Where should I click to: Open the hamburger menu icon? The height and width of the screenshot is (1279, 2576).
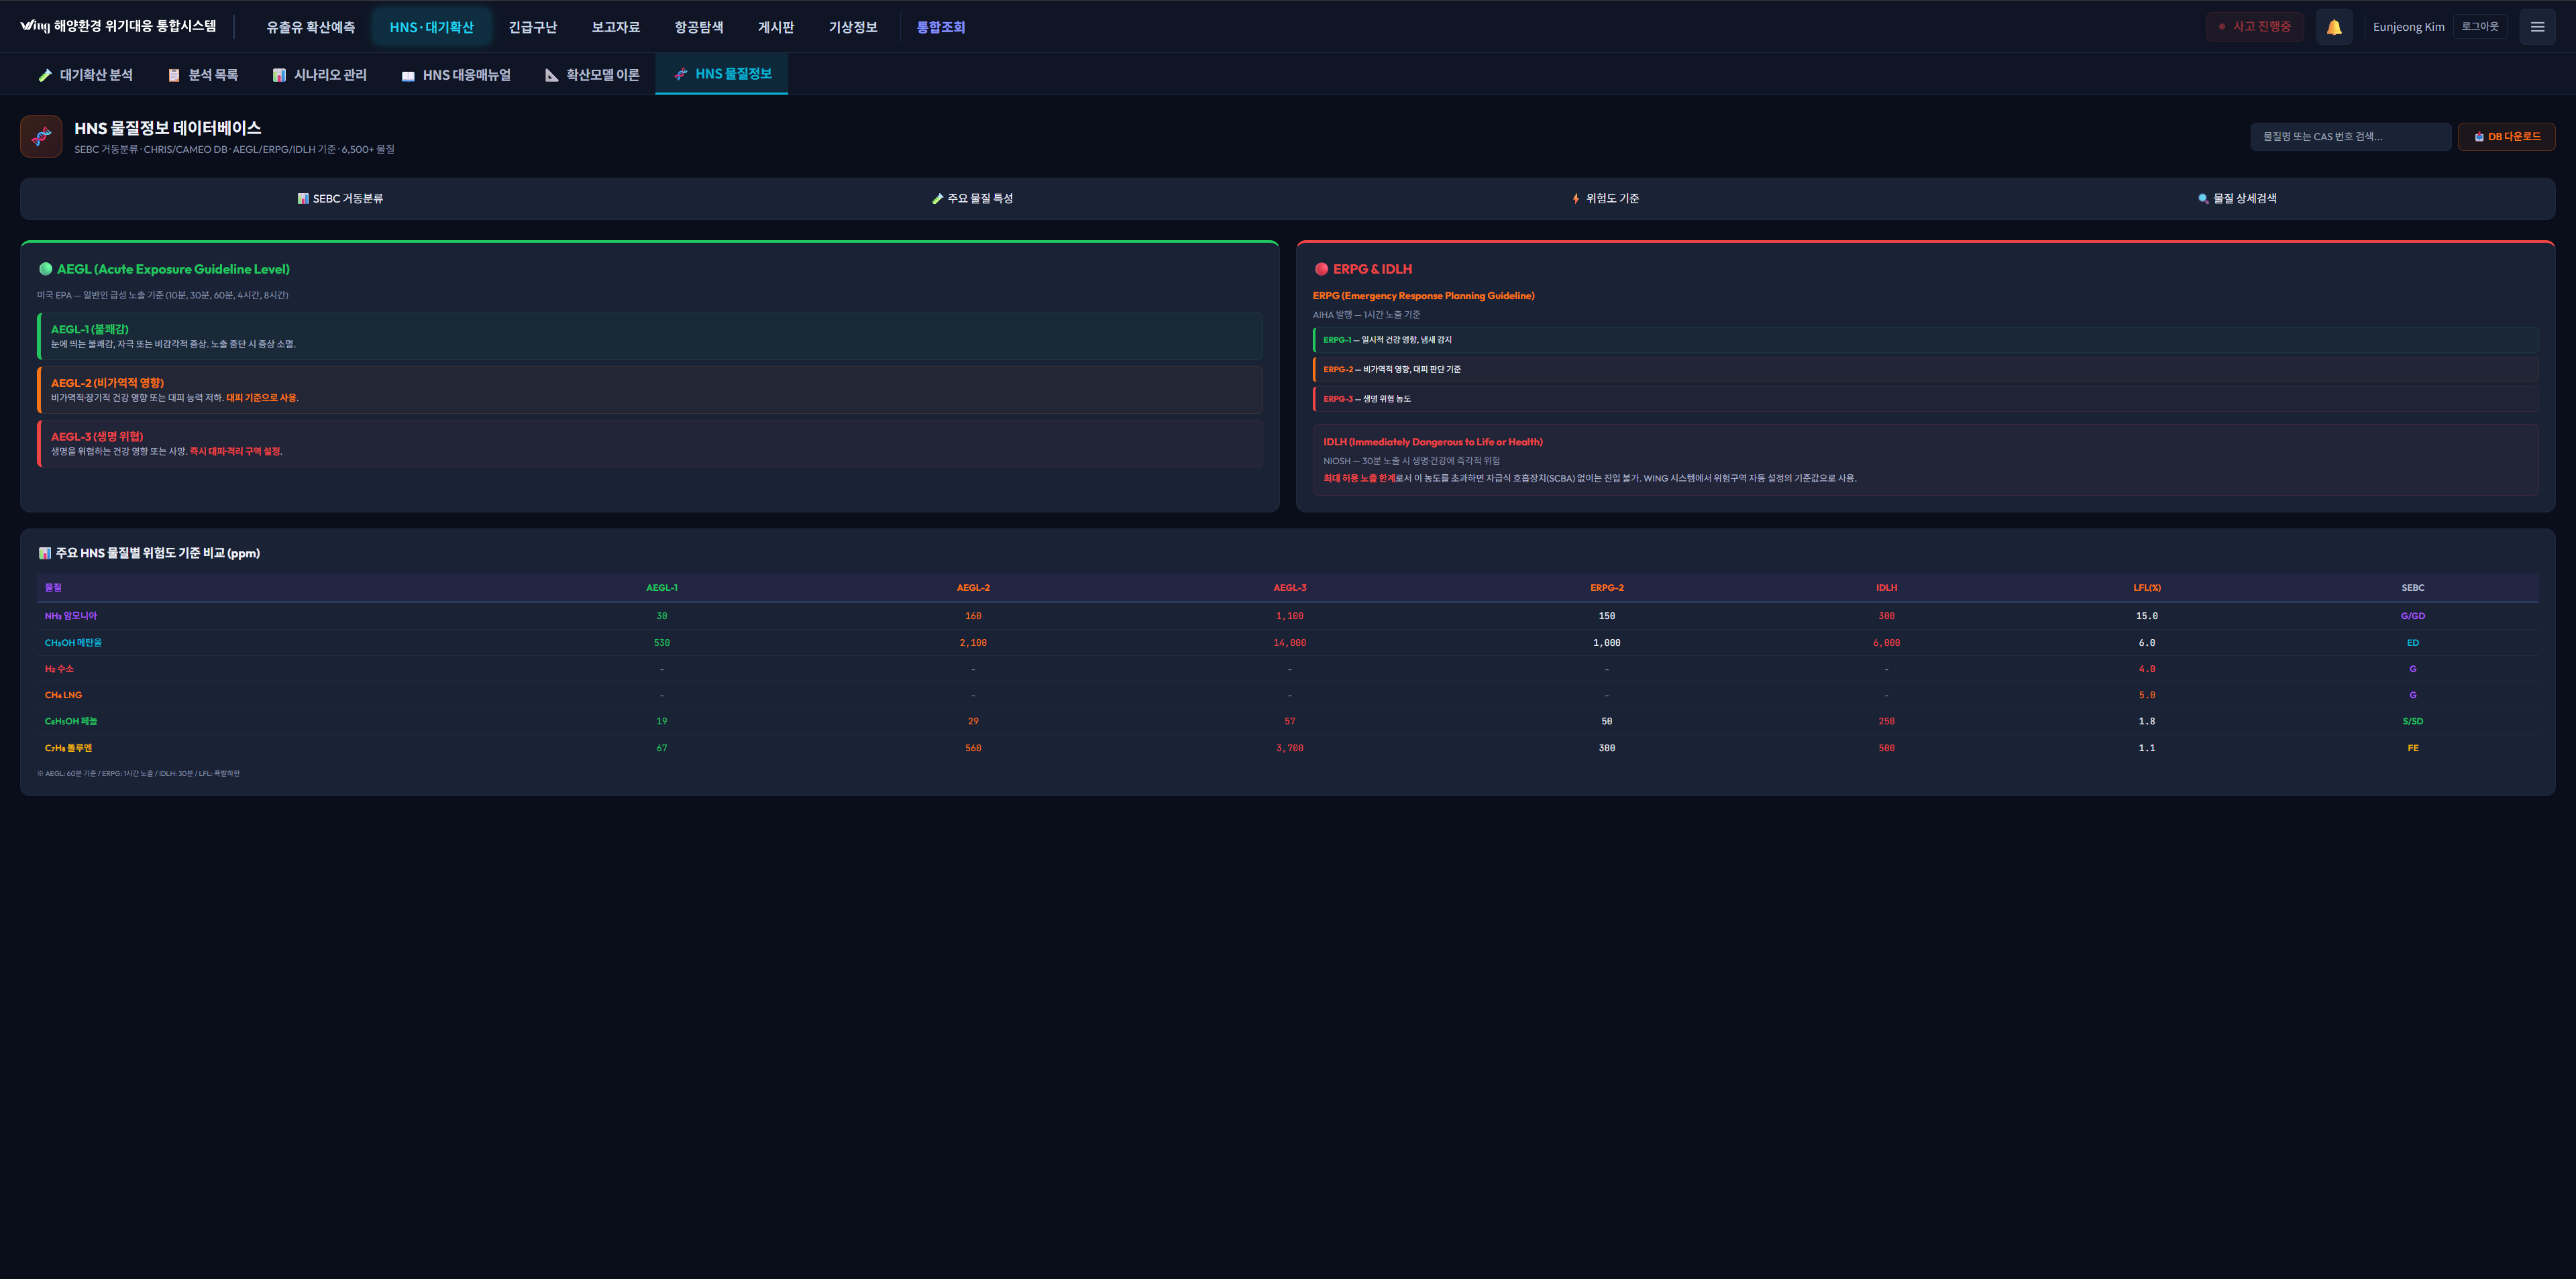point(2537,27)
